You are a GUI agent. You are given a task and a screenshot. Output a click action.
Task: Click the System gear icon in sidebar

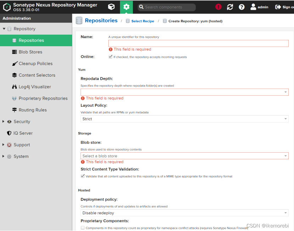[x=9, y=156]
